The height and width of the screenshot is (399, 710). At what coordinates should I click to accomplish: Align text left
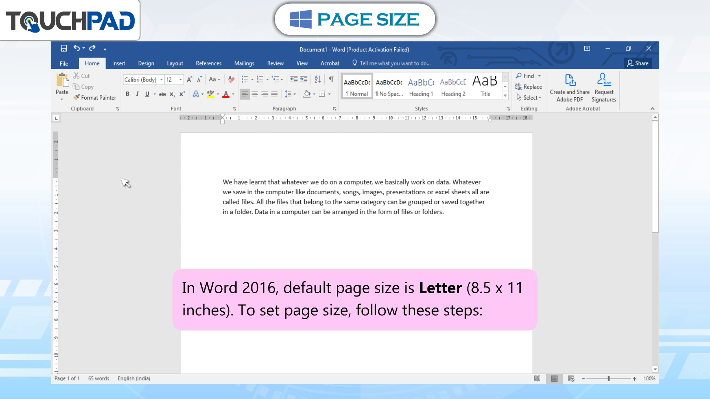pyautogui.click(x=245, y=94)
